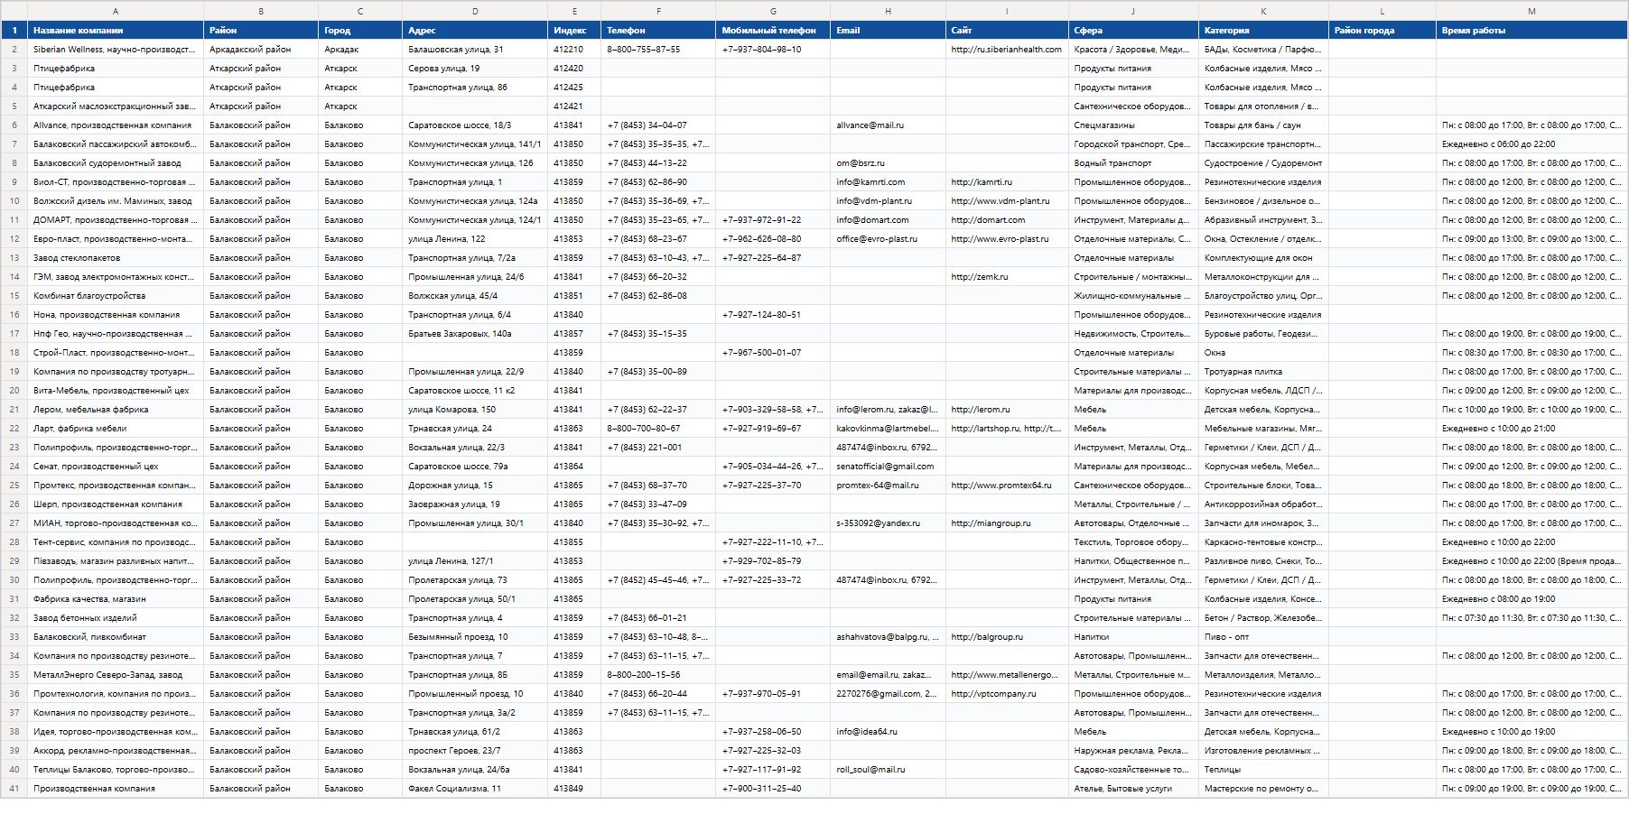Select the index cell 413855

click(x=574, y=542)
